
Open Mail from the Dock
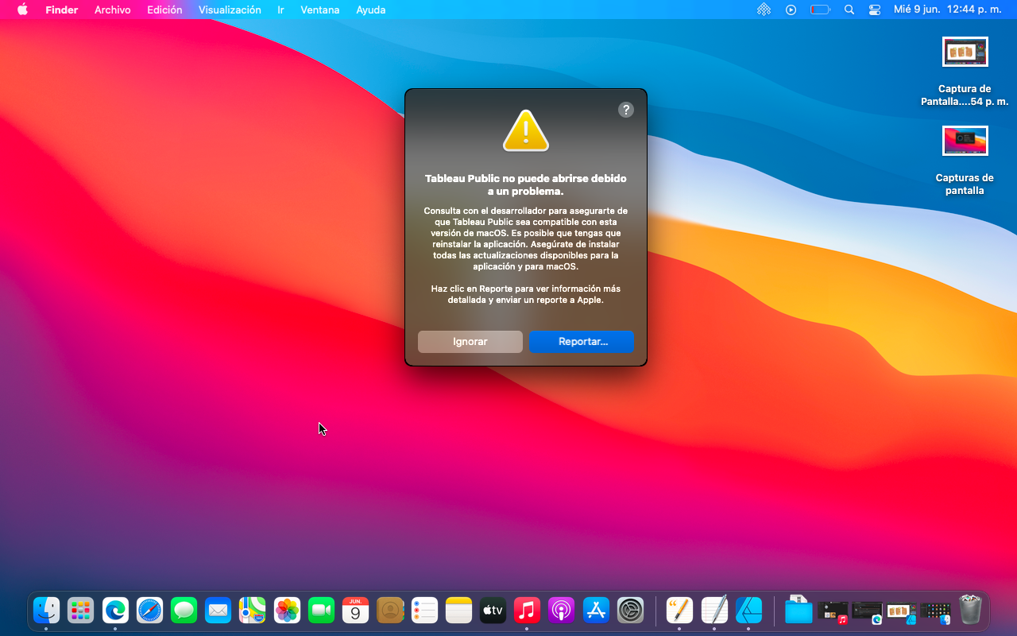tap(218, 611)
